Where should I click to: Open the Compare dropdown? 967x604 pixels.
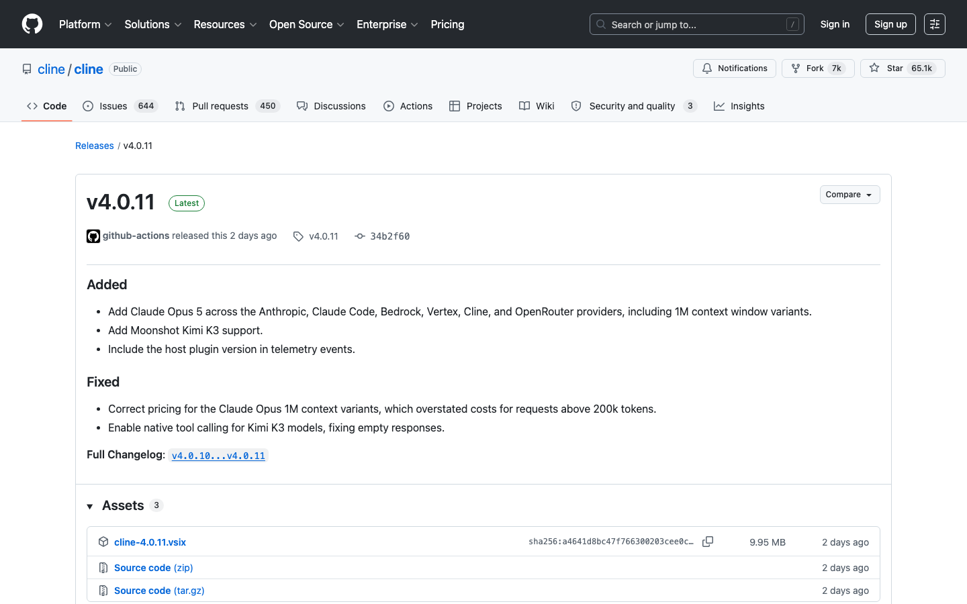click(x=849, y=195)
